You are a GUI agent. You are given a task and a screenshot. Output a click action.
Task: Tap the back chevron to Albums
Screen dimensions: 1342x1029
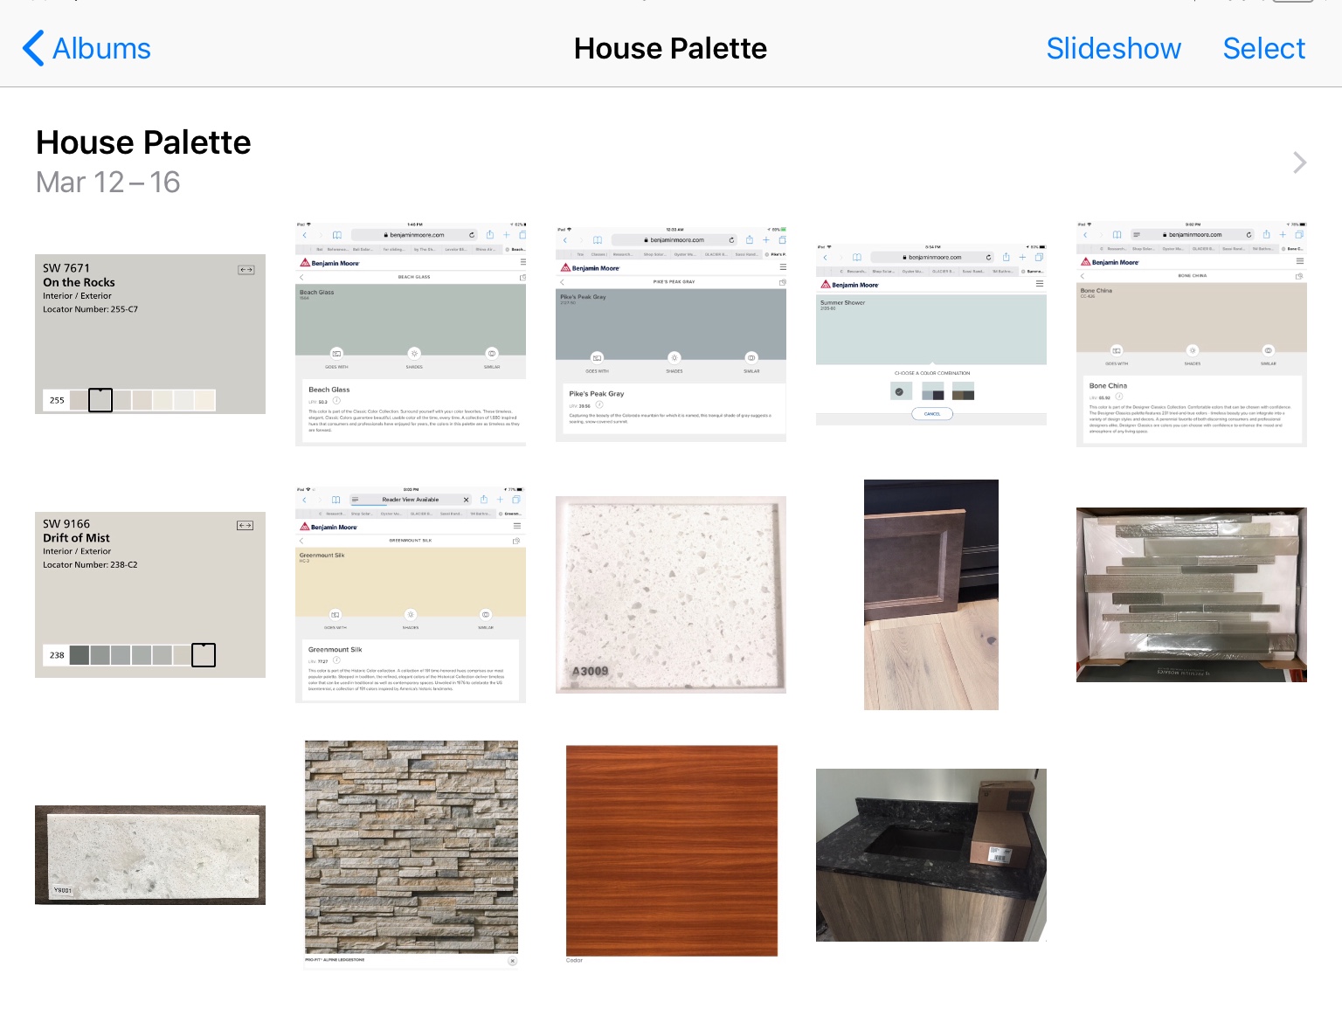click(33, 49)
